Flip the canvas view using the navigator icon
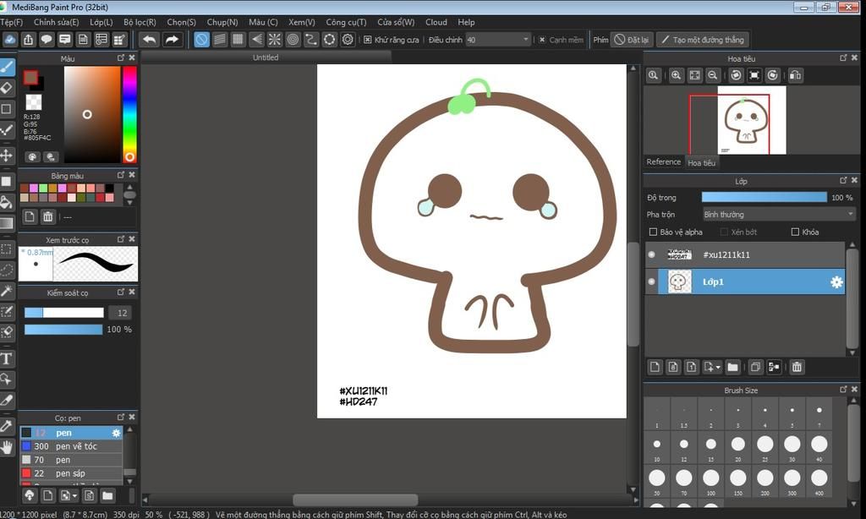 coord(795,75)
